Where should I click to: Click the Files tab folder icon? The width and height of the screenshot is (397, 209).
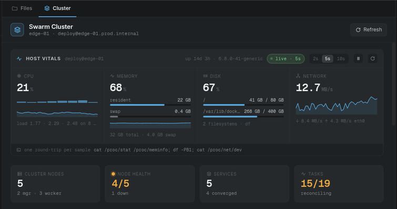click(15, 8)
